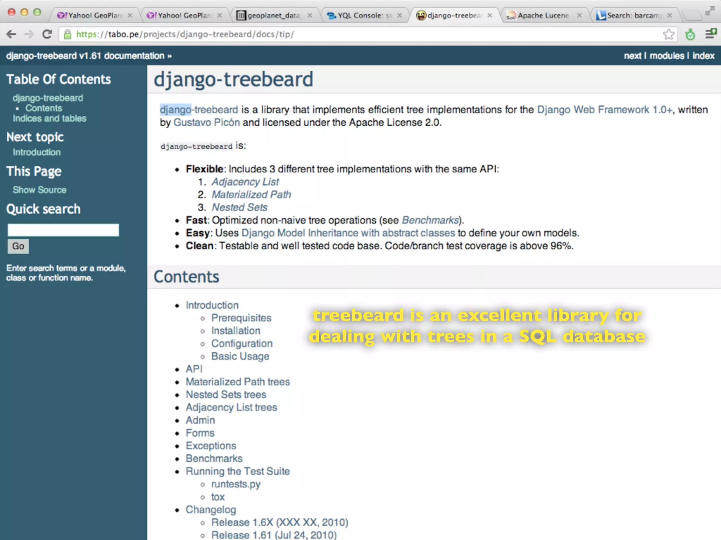The width and height of the screenshot is (721, 540).
Task: Open Running the Test Suite link
Action: [x=238, y=471]
